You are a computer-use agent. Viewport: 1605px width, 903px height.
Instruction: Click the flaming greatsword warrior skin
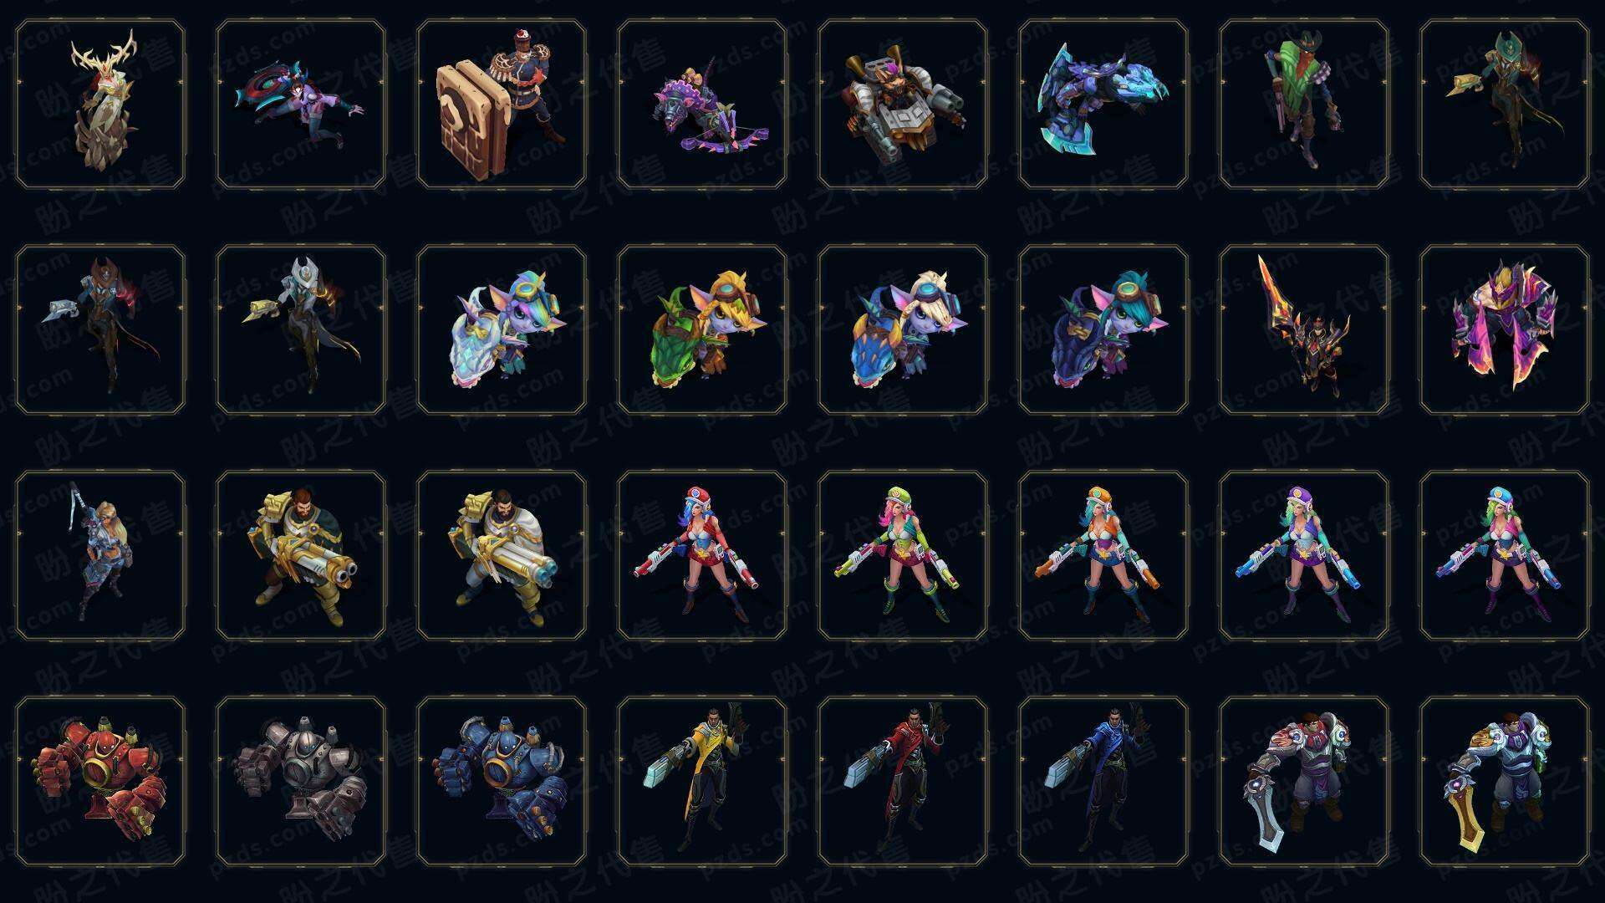point(1304,329)
